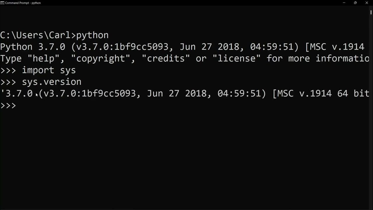Viewport: 373px width, 210px height.
Task: Click the empty scrollbar track below the thumb
Action: tap(371, 111)
